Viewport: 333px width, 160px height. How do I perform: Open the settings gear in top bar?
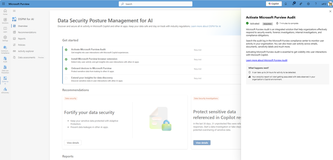pos(308,4)
